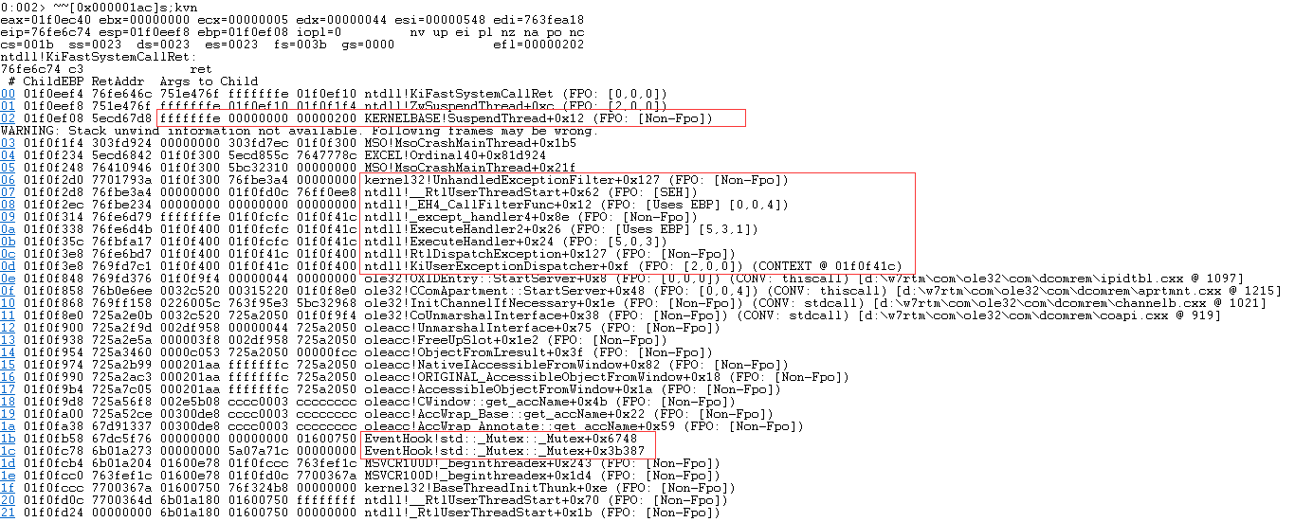This screenshot has width=1295, height=522.
Task: Open stack frame link 00
Action: point(8,93)
